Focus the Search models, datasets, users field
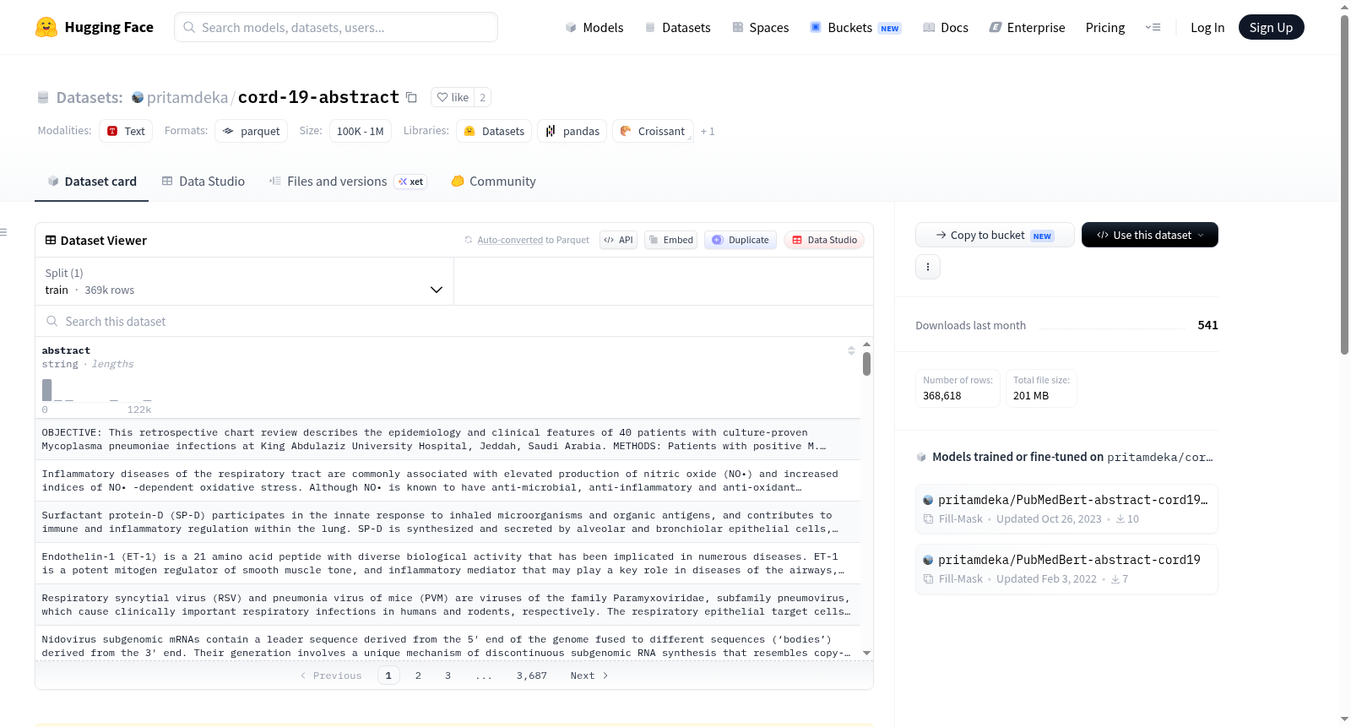This screenshot has width=1351, height=727. (x=336, y=27)
